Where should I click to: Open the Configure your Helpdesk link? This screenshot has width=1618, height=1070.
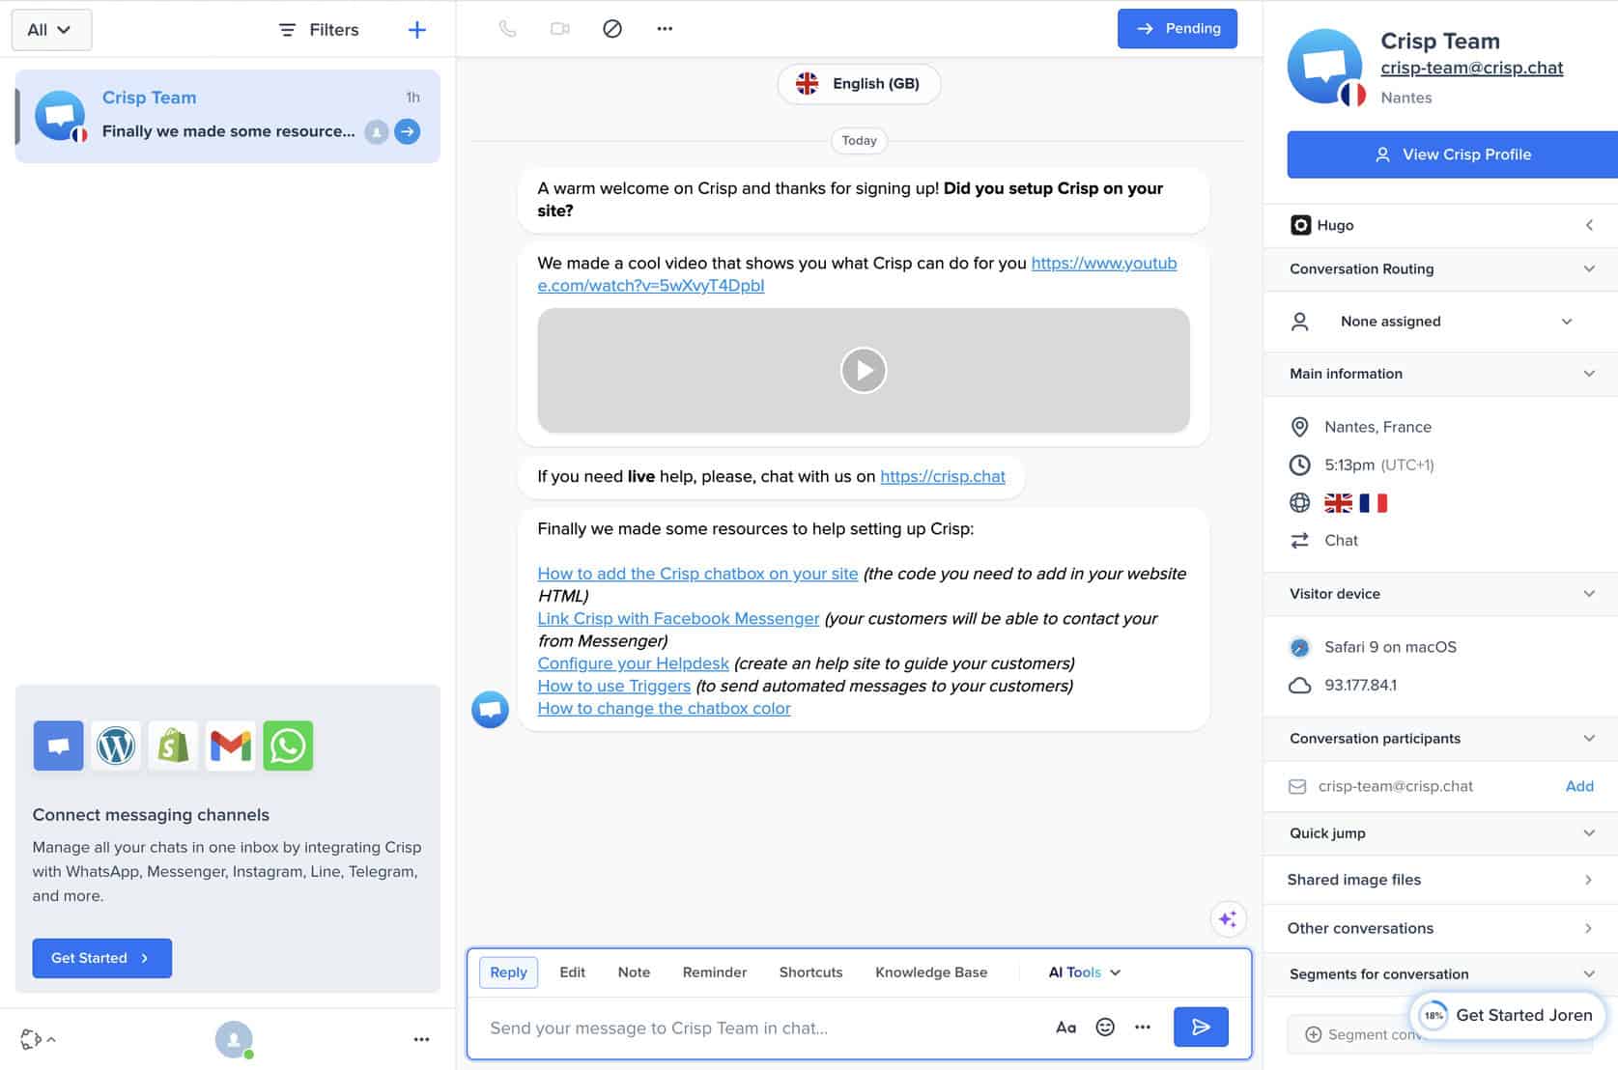(x=633, y=663)
